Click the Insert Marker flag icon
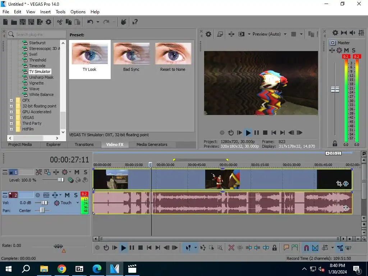This screenshot has width=368, height=276. [x=286, y=248]
